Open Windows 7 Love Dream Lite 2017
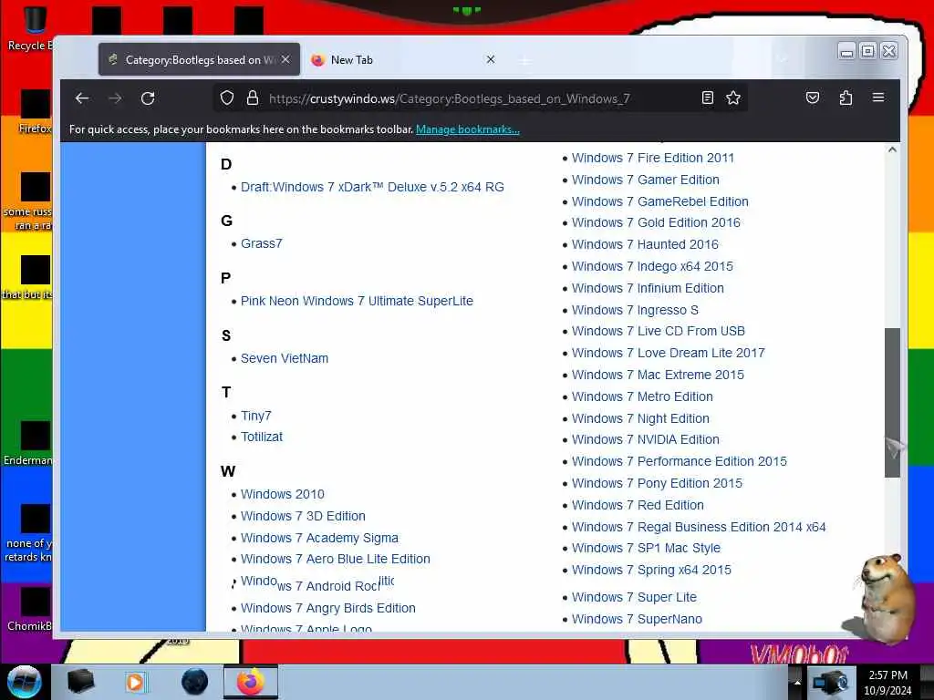Viewport: 934px width, 700px height. coord(669,353)
